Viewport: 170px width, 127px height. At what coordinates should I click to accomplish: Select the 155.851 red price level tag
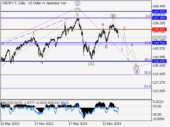pyautogui.click(x=159, y=29)
